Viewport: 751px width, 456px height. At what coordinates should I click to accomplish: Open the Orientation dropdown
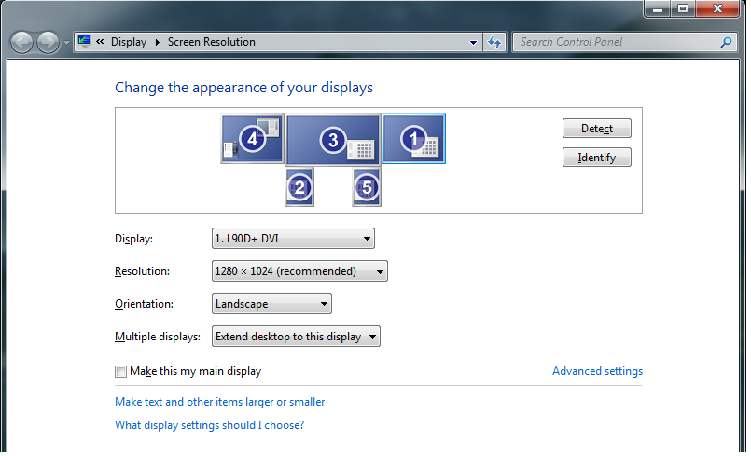(271, 304)
